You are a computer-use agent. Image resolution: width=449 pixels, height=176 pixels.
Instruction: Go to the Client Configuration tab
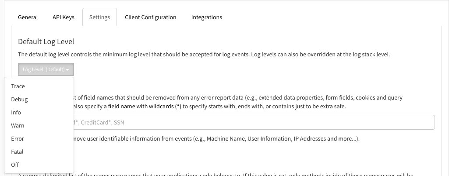tap(150, 17)
